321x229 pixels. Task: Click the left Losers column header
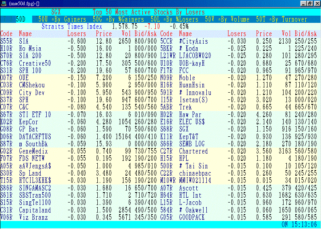tap(77, 34)
